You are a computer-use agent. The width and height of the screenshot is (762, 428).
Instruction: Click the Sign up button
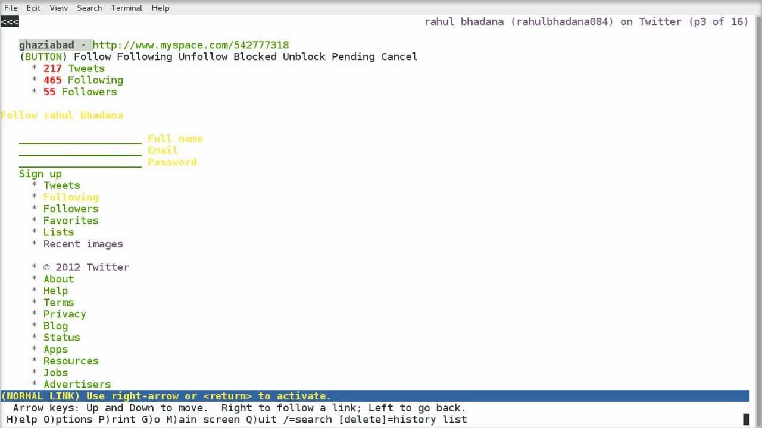point(40,174)
